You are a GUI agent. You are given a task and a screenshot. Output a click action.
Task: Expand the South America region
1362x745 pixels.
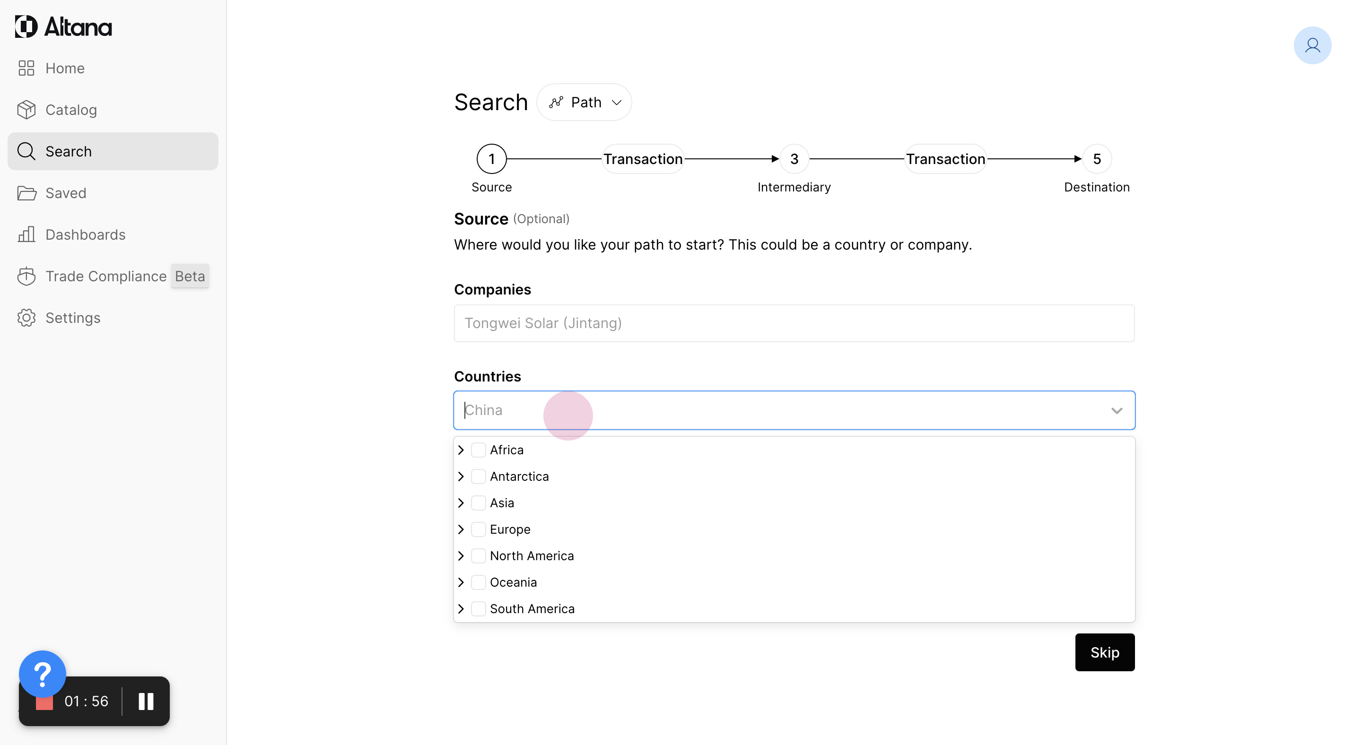[x=461, y=609]
